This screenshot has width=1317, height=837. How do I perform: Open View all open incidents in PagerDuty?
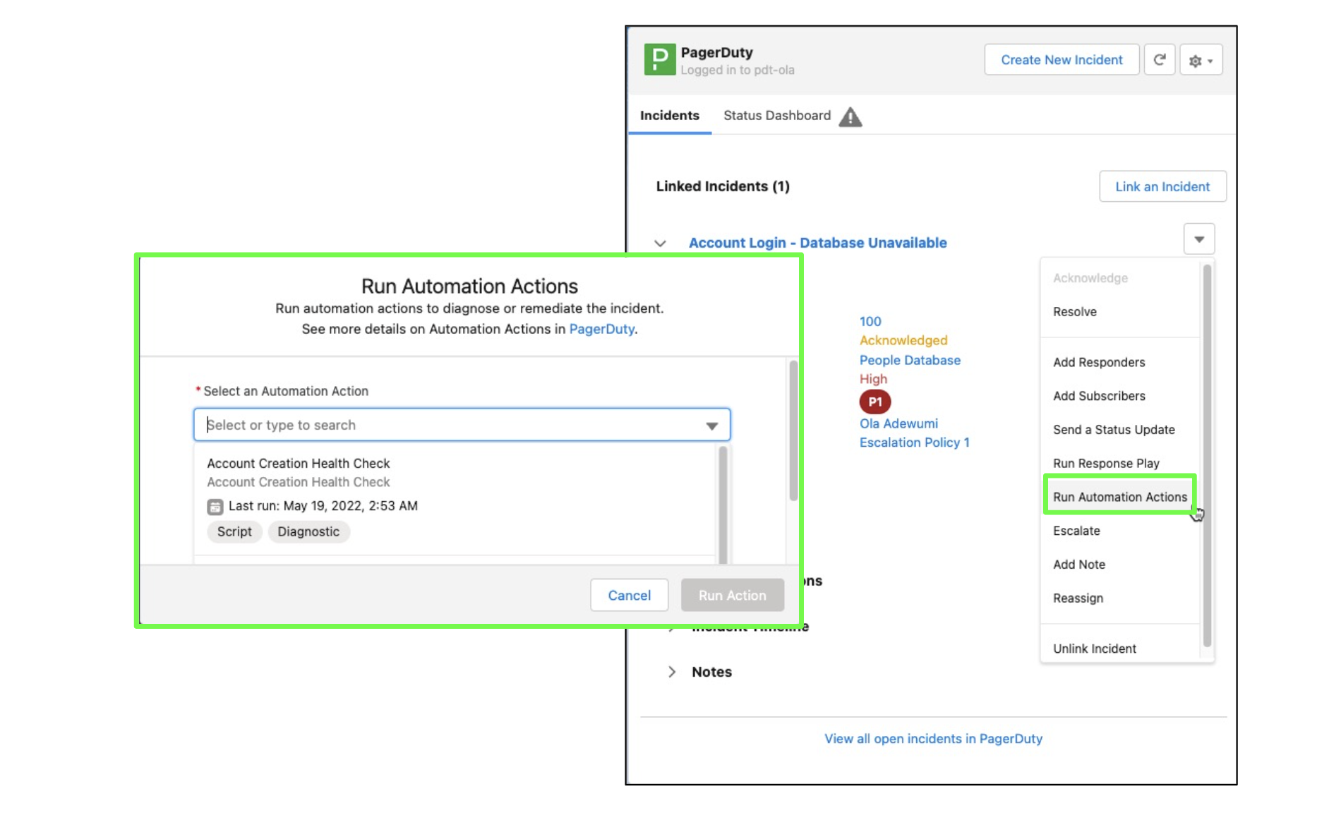pyautogui.click(x=933, y=739)
